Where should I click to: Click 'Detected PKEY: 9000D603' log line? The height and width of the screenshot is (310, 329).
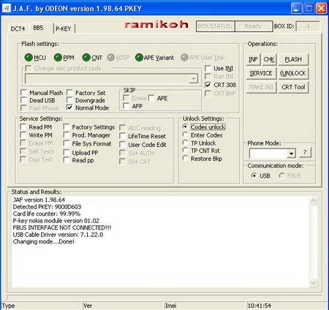[47, 207]
